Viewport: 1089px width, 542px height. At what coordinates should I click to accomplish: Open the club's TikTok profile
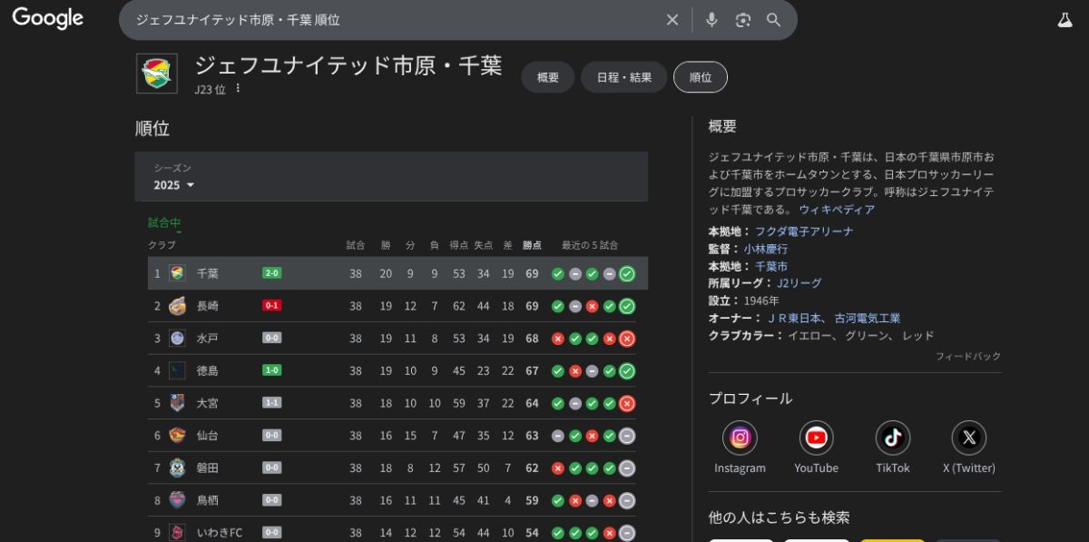click(x=892, y=439)
